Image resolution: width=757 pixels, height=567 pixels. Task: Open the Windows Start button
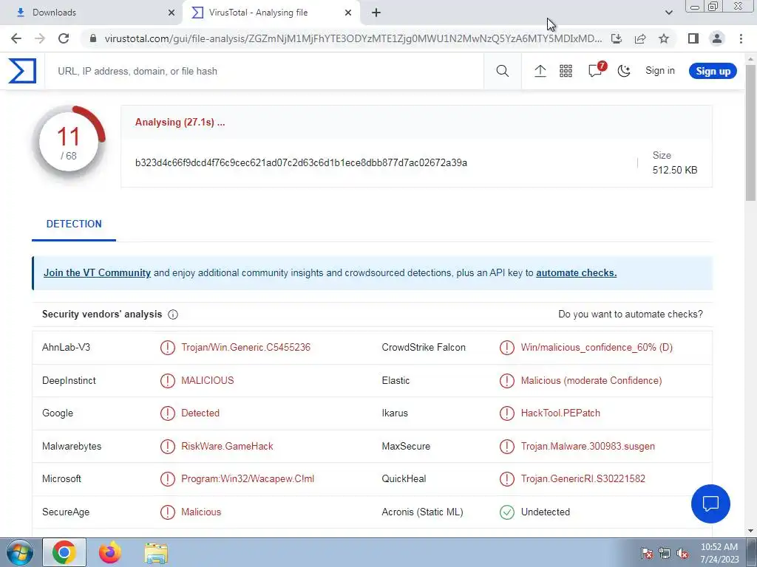(x=20, y=553)
